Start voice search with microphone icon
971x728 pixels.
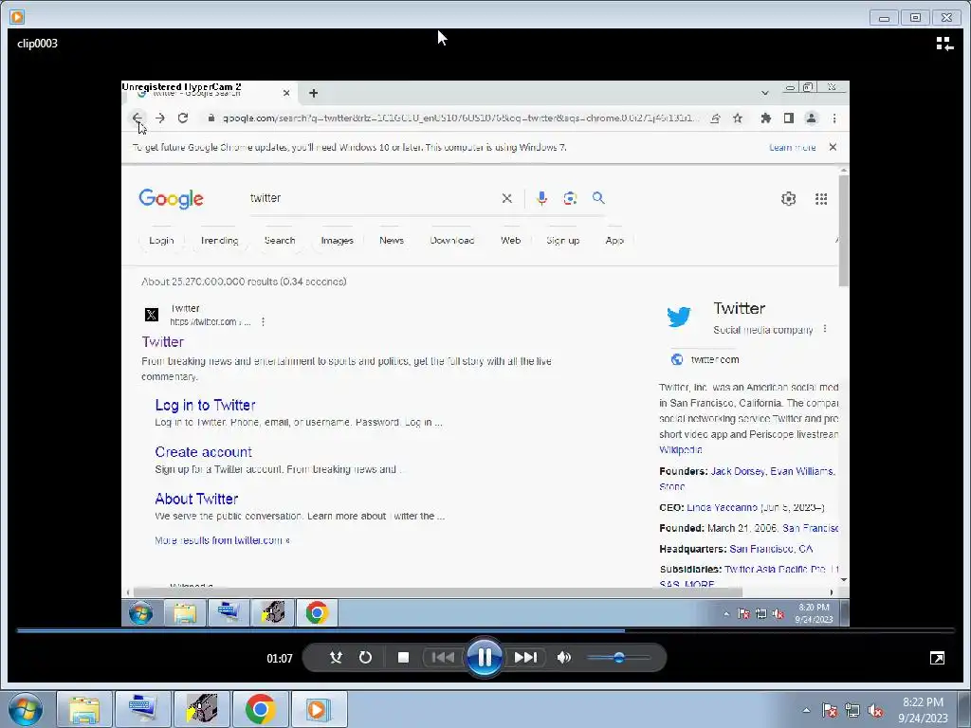tap(541, 198)
